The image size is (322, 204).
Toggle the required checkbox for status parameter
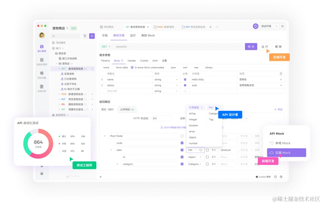(x=185, y=85)
